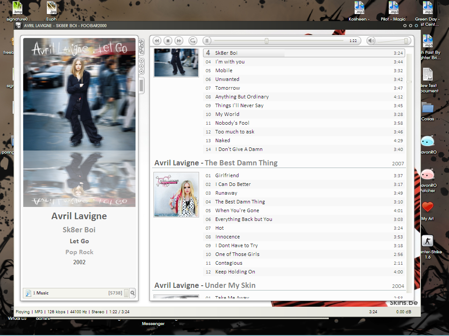Open the Cosas desktop folder
Screen dimensions: 449x336
click(428, 112)
